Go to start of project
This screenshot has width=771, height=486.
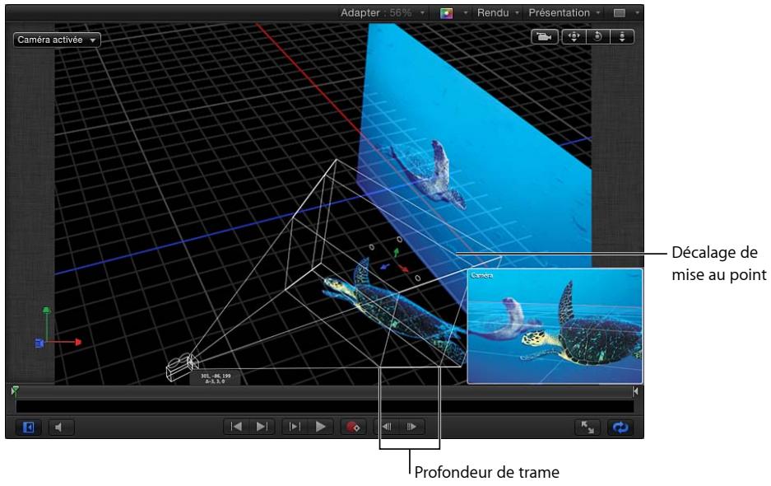tap(236, 427)
